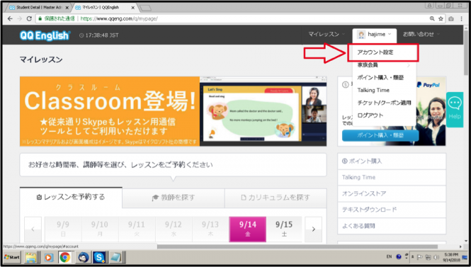Switch to the 教師を探す tab

click(x=174, y=198)
